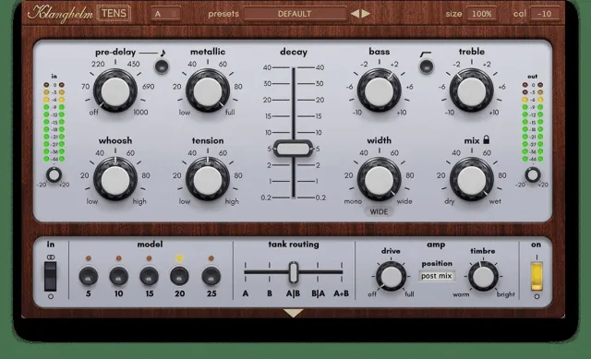This screenshot has height=359, width=591.
Task: Click the eighth-note sync icon
Action: click(x=163, y=54)
